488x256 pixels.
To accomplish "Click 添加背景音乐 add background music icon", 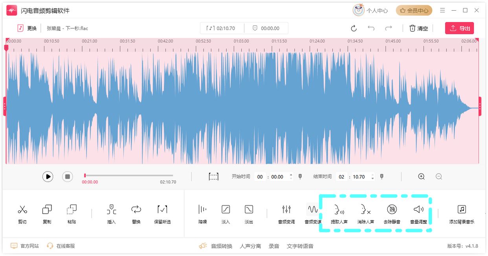I will (462, 210).
